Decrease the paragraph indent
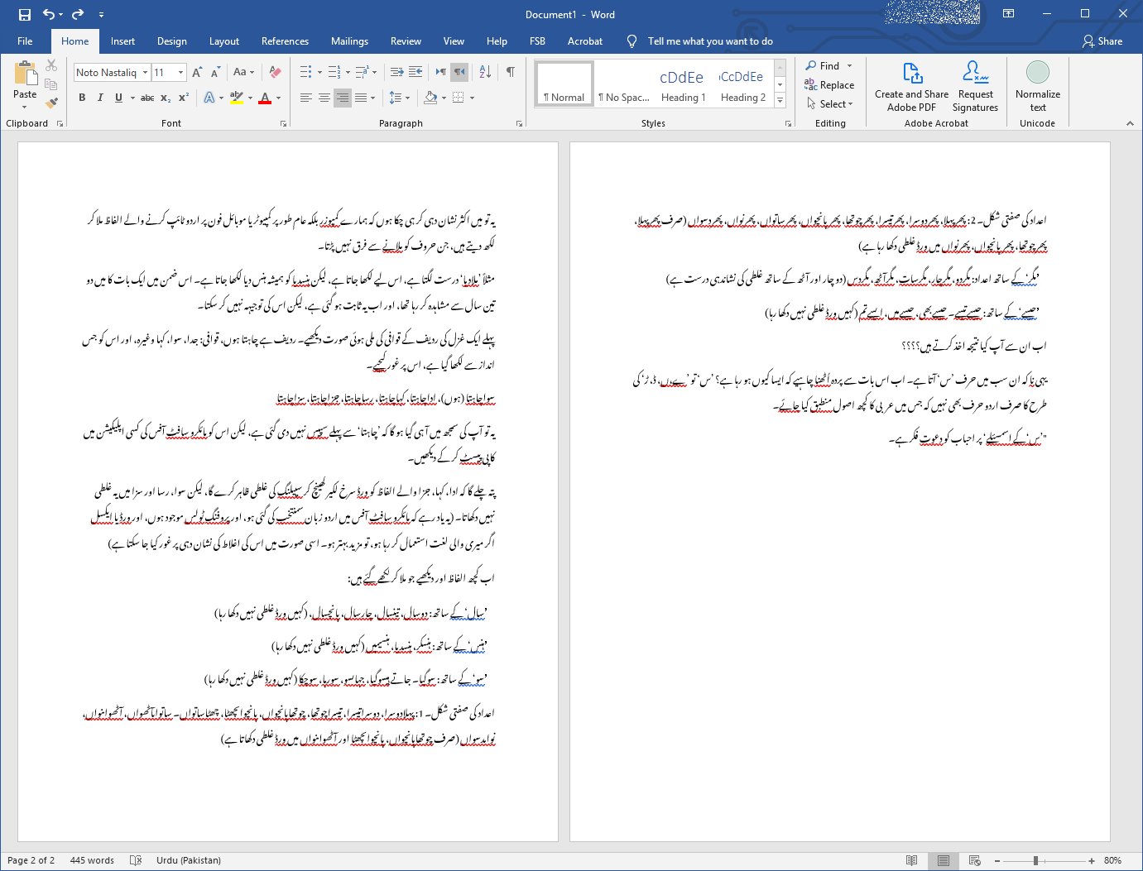This screenshot has height=871, width=1143. [396, 73]
